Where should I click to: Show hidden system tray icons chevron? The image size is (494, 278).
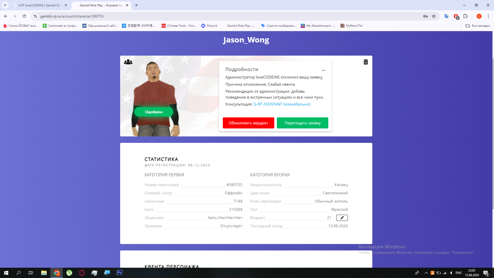pyautogui.click(x=426, y=273)
